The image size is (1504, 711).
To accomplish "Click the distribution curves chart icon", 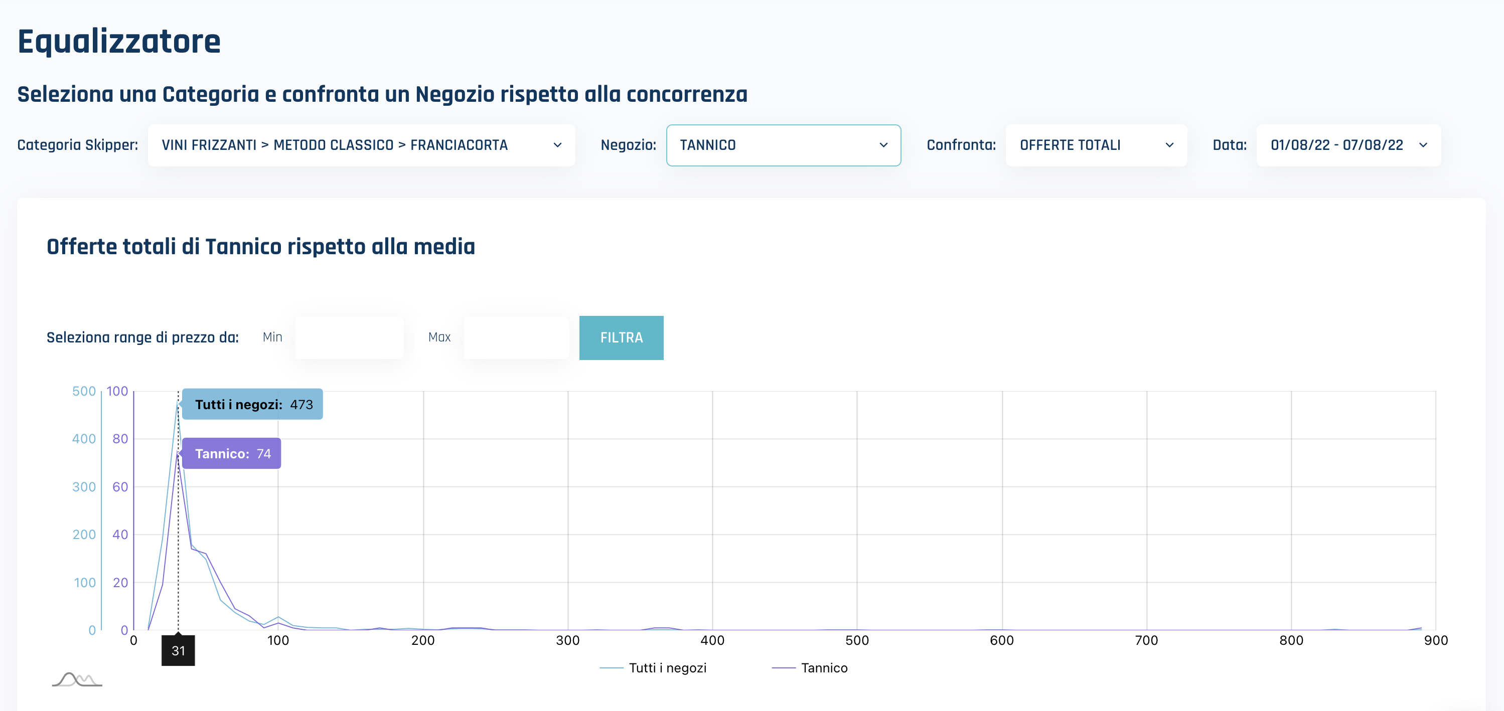I will tap(76, 679).
